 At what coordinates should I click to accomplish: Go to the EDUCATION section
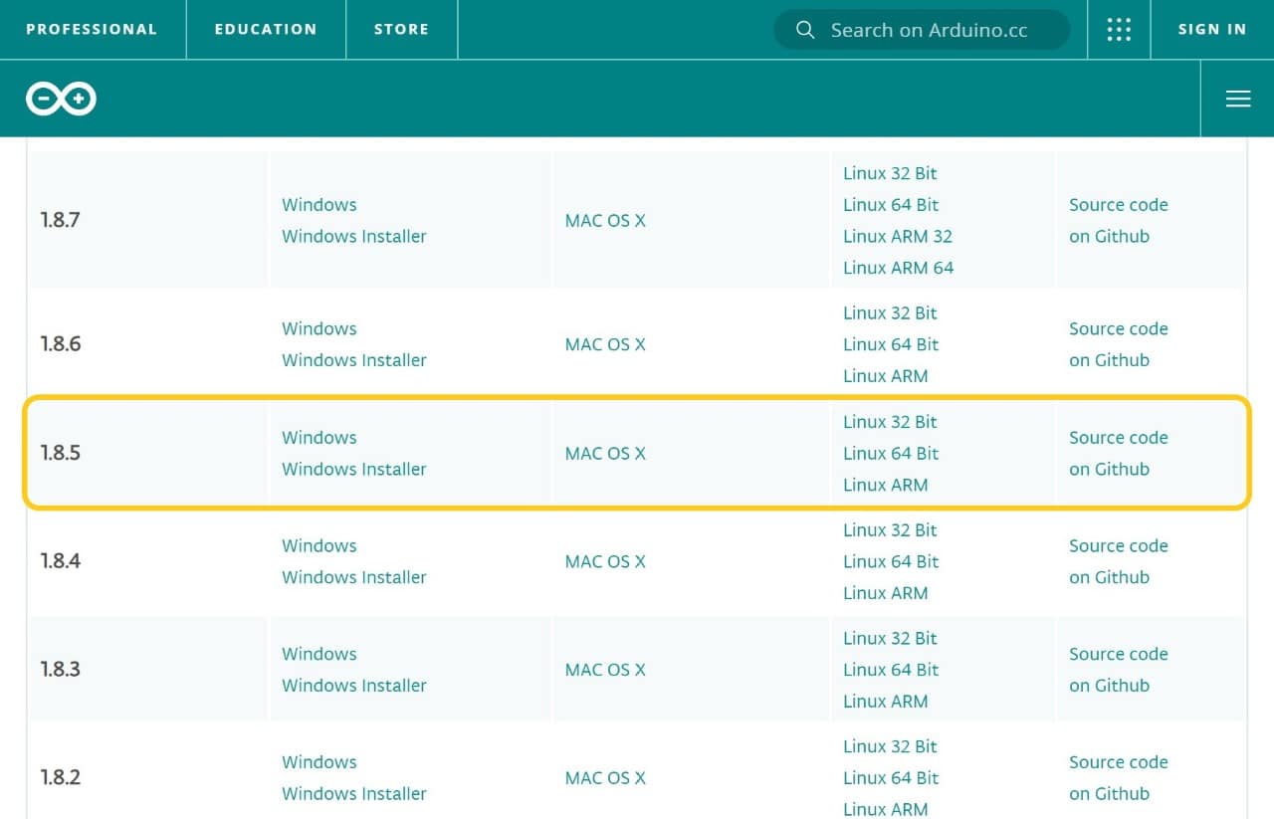coord(266,30)
